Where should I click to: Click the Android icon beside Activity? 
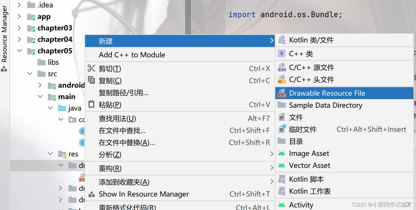point(281,205)
